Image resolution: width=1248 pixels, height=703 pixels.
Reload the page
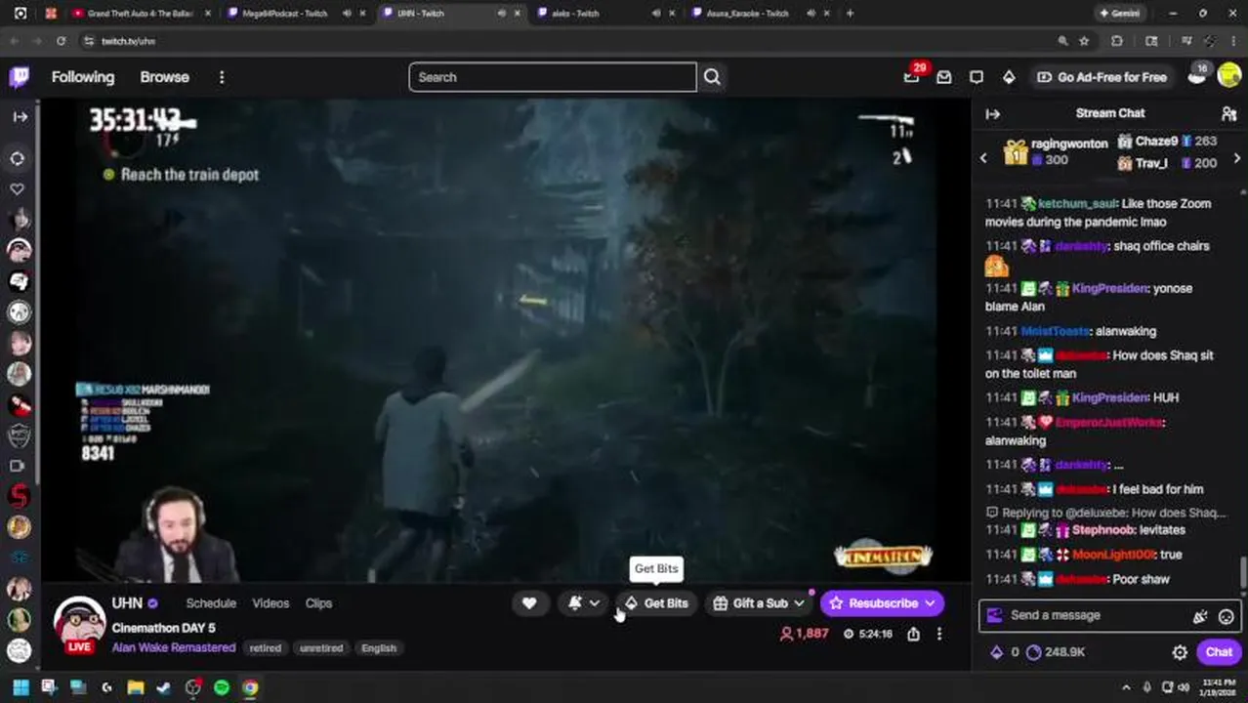click(x=61, y=41)
